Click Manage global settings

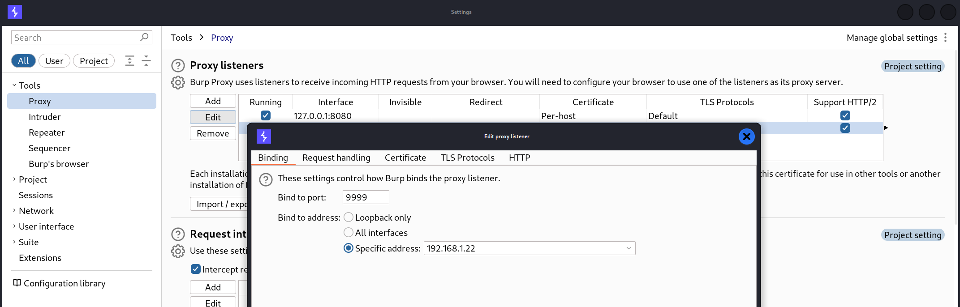pyautogui.click(x=892, y=38)
